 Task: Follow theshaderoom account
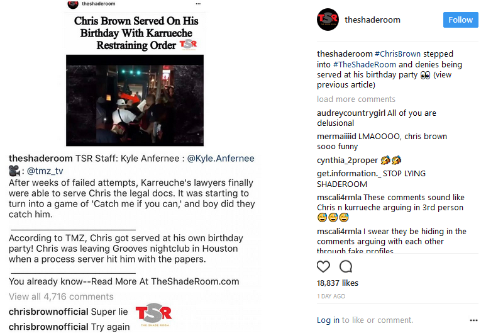click(460, 20)
